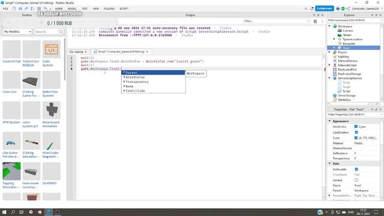Collapse the Appearance properties section
This screenshot has width=384, height=216.
(x=329, y=121)
